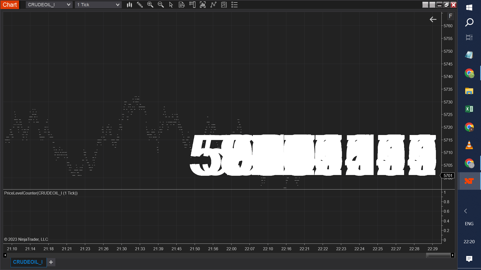Open the Indicators icon
The image size is (481, 270).
coord(213,5)
